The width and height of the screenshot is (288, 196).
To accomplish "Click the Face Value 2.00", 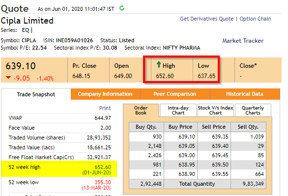I will [106, 128].
